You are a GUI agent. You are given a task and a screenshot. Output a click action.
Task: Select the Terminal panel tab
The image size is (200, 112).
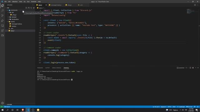tap(66, 68)
